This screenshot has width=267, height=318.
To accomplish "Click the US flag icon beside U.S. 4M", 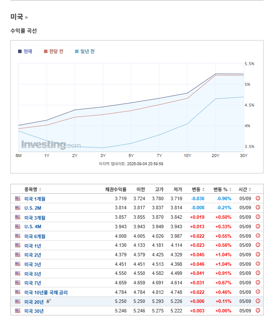I will coord(18,227).
